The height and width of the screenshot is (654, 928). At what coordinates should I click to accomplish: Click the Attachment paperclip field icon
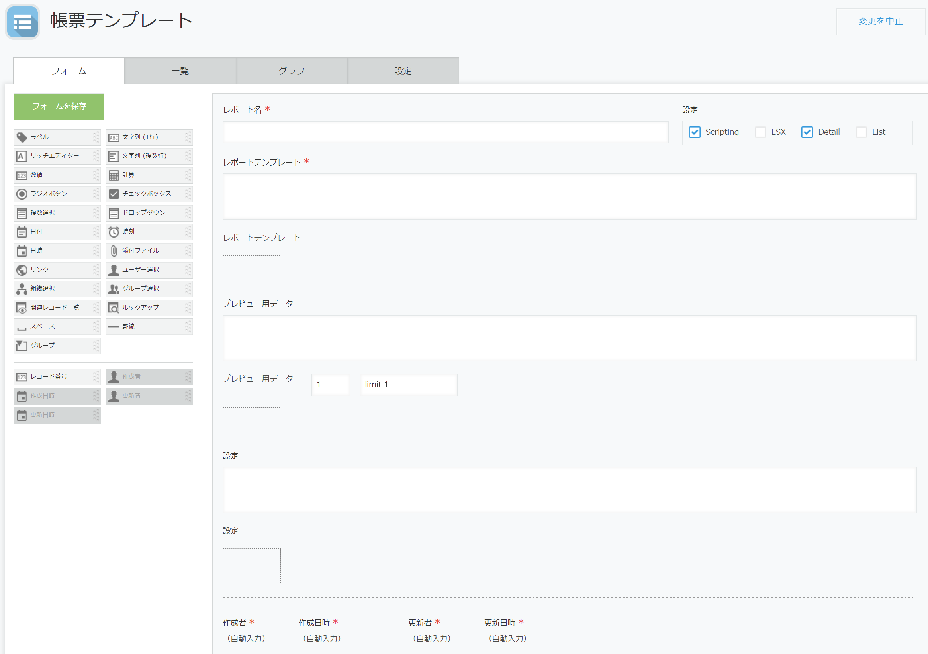(114, 251)
